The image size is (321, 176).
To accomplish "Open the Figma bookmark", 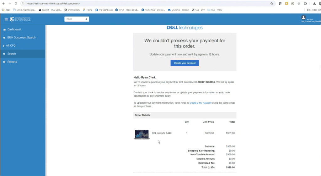I will pos(88,10).
